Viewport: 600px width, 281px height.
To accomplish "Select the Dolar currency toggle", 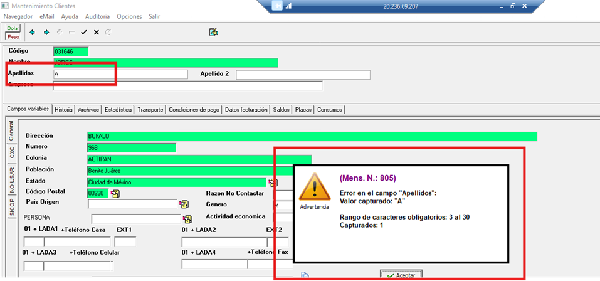I will point(13,28).
